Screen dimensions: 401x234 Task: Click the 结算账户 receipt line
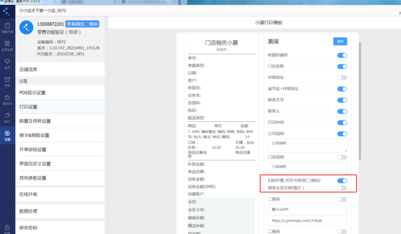pyautogui.click(x=196, y=194)
